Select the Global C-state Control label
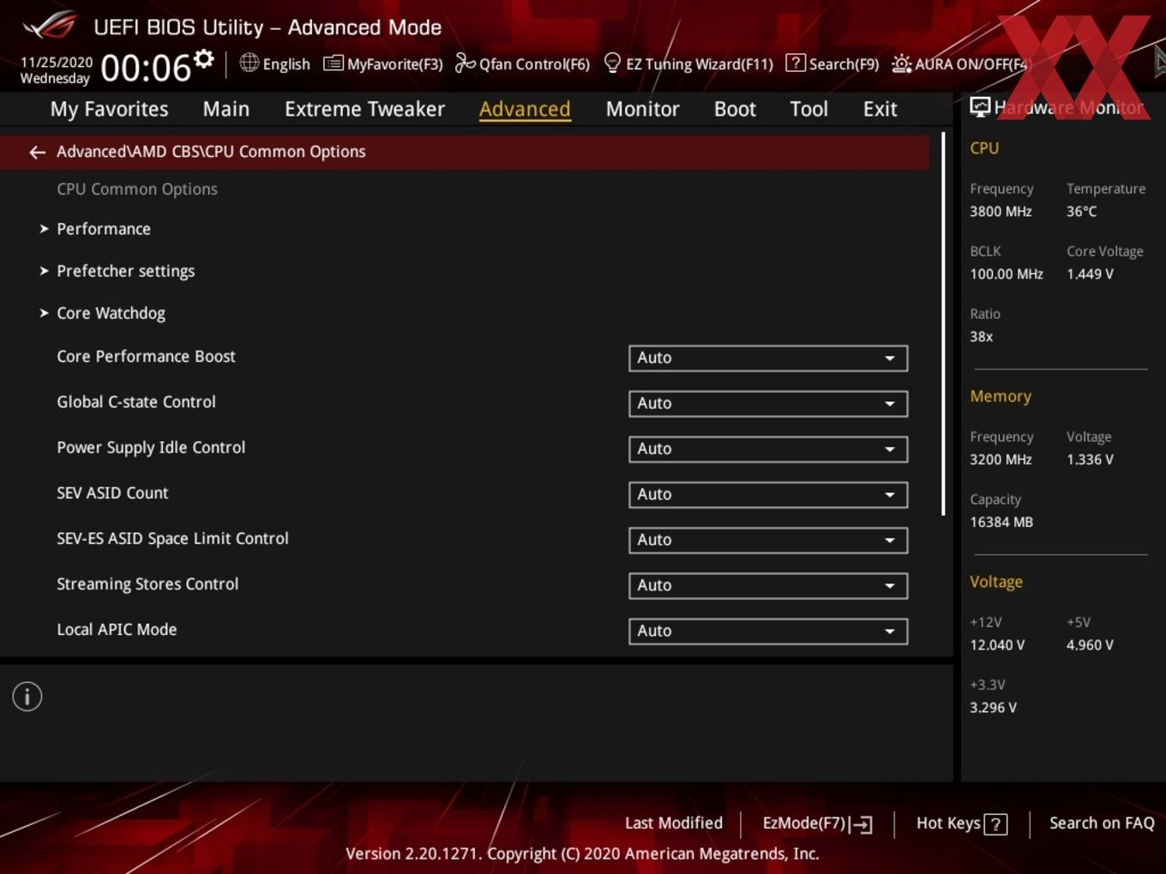The image size is (1166, 874). coord(136,402)
